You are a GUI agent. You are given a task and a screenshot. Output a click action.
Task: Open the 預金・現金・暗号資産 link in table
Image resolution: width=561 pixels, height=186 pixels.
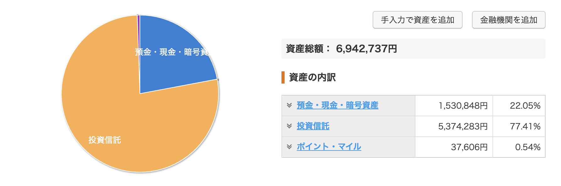click(x=337, y=105)
